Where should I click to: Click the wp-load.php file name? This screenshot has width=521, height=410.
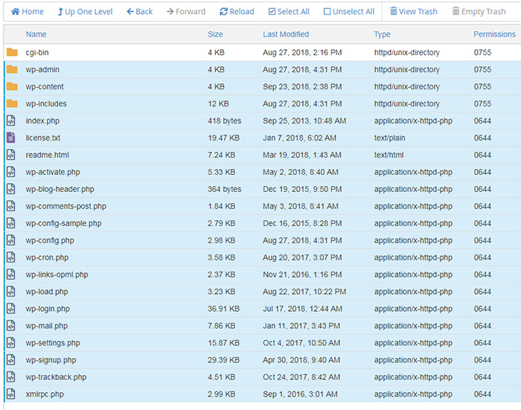tap(47, 292)
